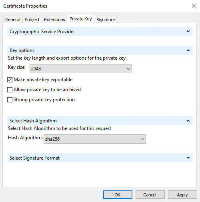
Task: Click the 'Select Hash Algorithm to be used' description
Action: coord(60,128)
